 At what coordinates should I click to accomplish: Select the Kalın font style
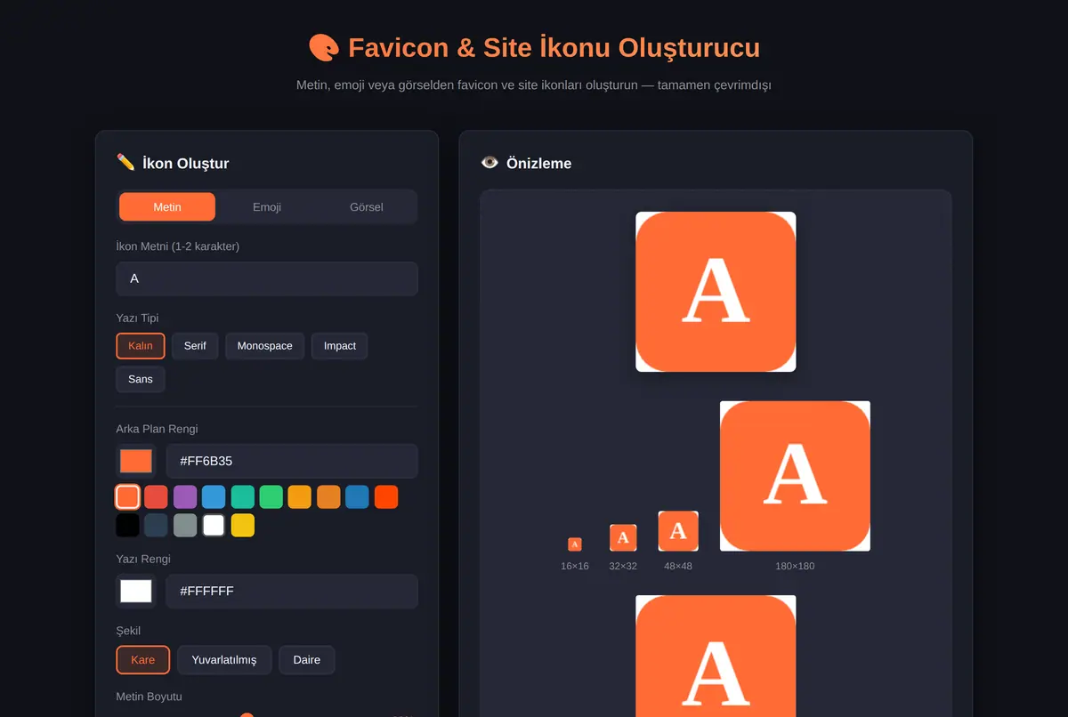point(141,346)
